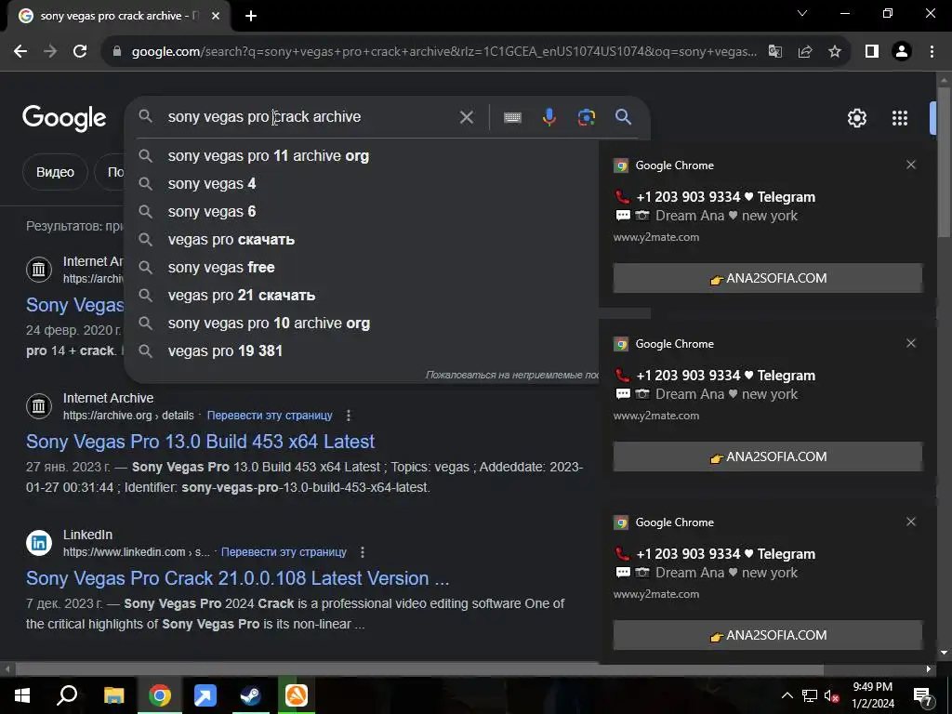Image resolution: width=952 pixels, height=714 pixels.
Task: Click ANA2SOFIA.COM button in second notification
Action: pos(767,456)
